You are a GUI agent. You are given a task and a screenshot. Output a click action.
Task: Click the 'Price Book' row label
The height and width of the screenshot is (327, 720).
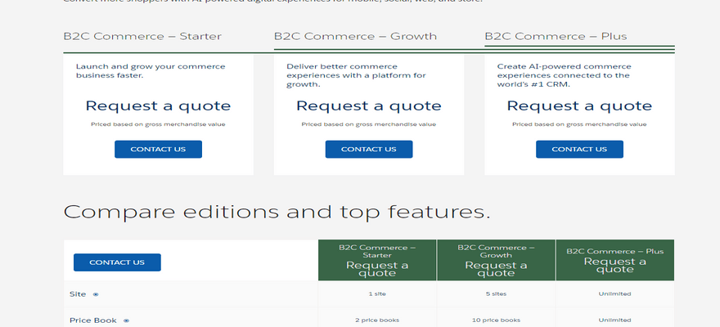click(93, 320)
